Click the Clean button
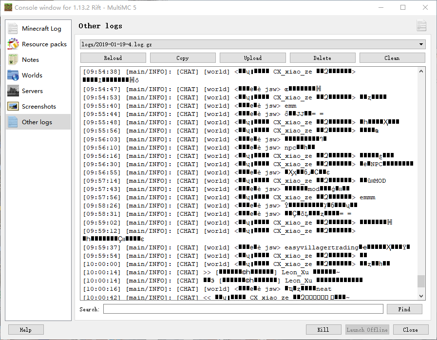 tap(392, 58)
